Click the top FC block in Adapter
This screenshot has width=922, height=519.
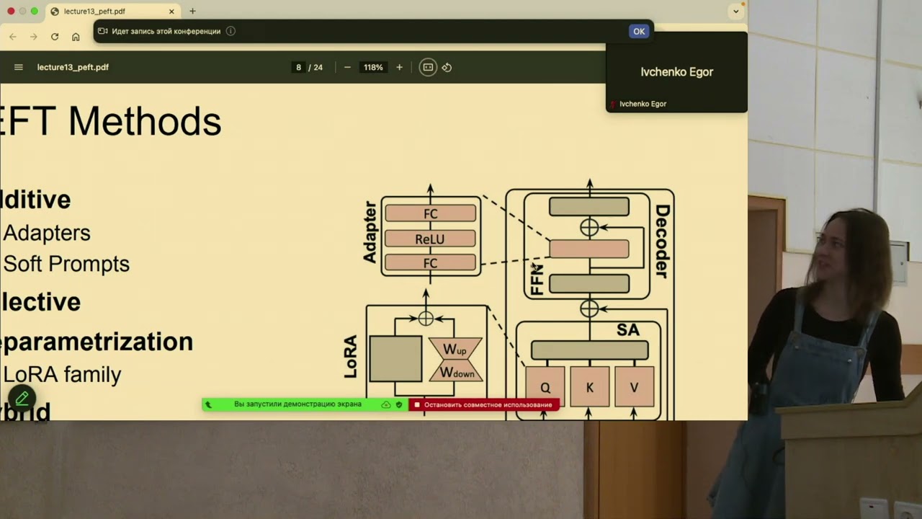click(430, 213)
